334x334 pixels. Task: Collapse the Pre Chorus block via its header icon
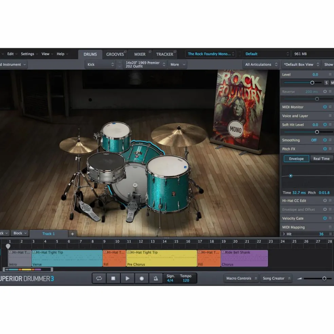coord(129,252)
